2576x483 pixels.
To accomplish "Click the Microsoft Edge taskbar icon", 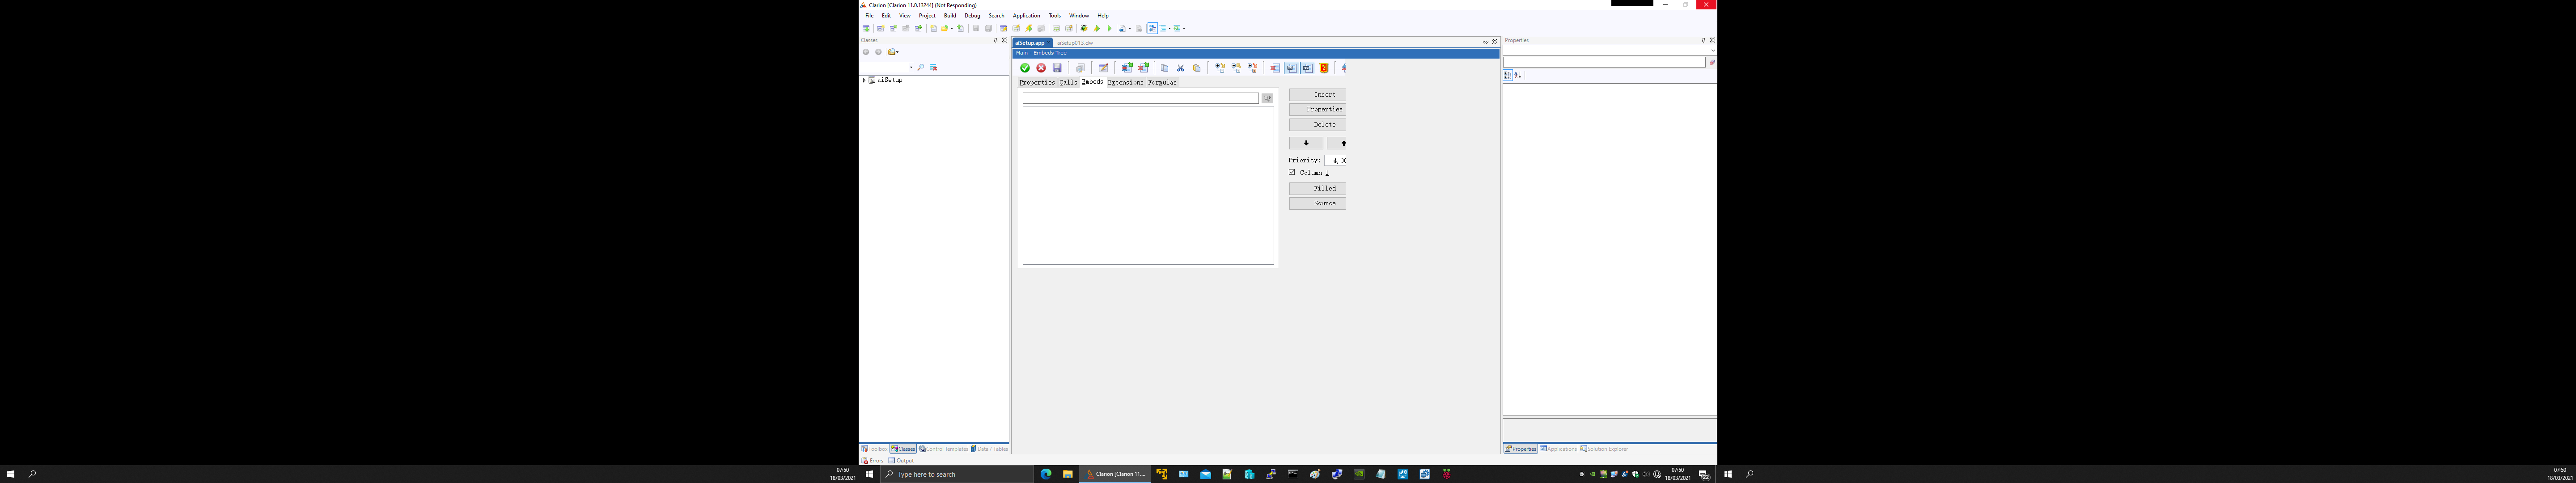I will 1046,474.
